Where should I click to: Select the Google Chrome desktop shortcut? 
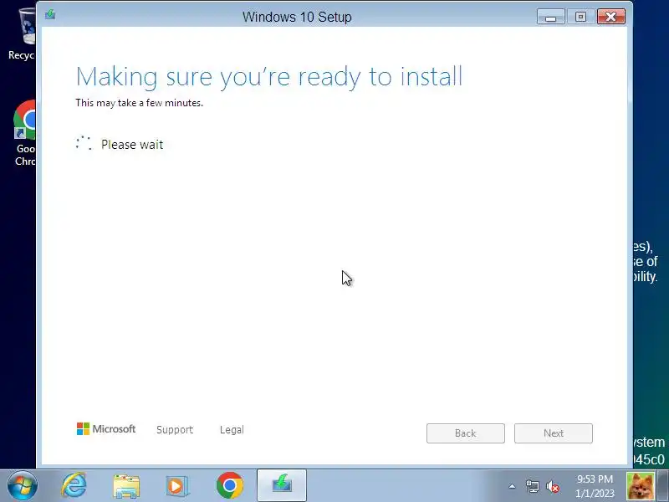coord(24,133)
